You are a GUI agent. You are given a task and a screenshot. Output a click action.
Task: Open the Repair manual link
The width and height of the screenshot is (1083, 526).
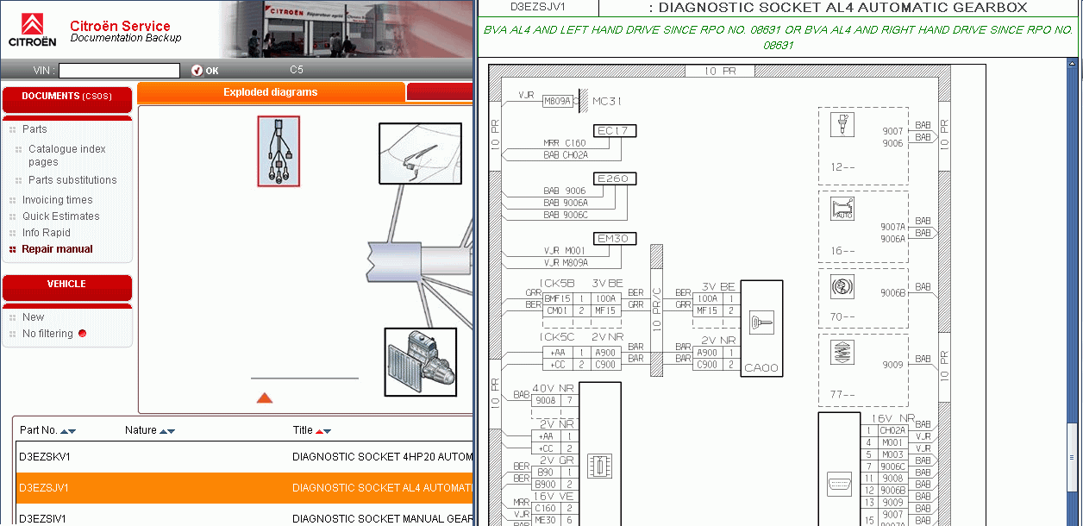pos(57,249)
